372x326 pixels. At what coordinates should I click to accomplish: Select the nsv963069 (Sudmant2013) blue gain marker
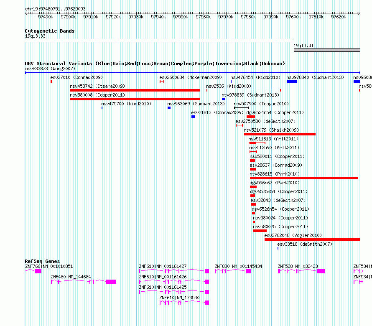(x=169, y=108)
